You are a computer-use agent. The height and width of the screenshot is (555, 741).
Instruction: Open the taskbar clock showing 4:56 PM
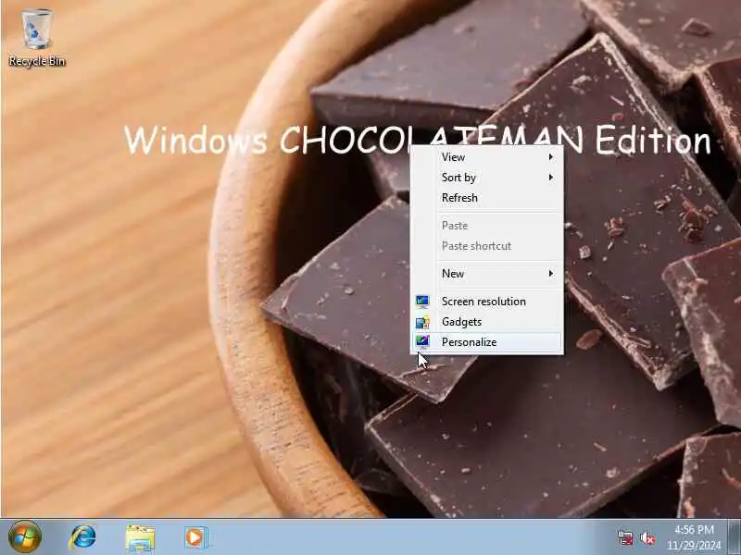(694, 537)
